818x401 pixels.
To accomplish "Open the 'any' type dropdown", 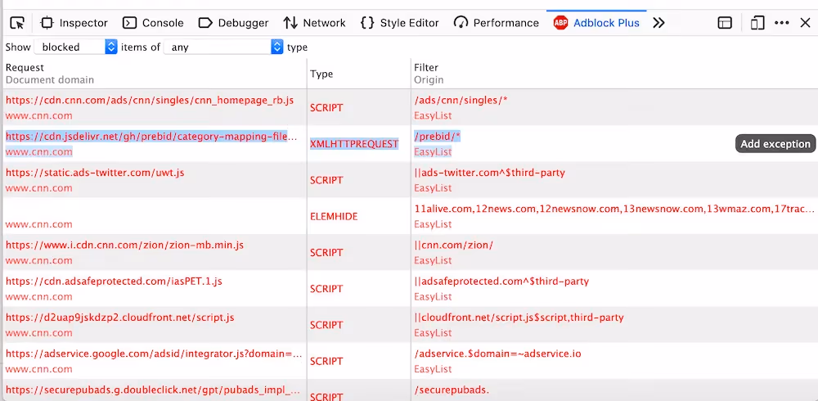I will pos(224,47).
